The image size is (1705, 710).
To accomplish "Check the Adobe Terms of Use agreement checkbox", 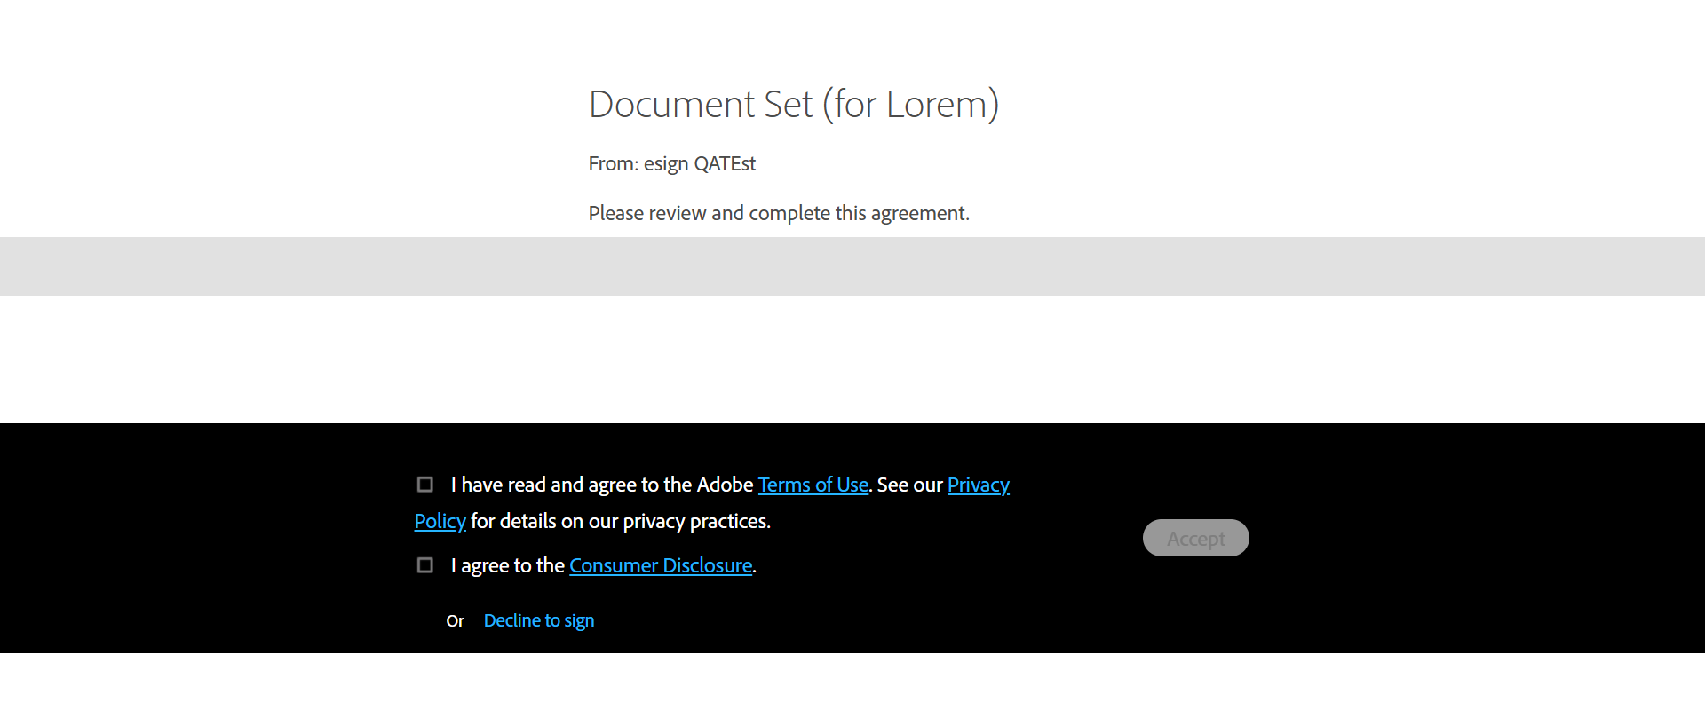I will (x=425, y=485).
